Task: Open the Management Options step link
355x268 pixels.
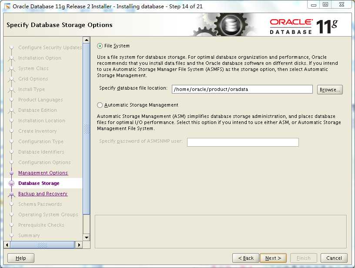Action: coord(43,173)
